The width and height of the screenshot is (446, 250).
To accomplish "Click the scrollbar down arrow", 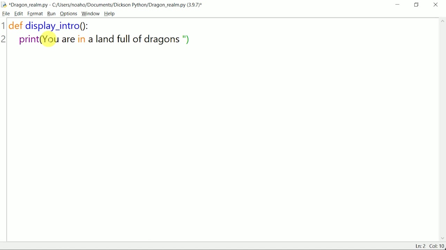I will (x=443, y=238).
